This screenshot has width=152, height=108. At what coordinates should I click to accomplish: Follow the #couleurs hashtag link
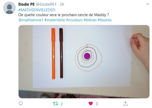coord(74,20)
